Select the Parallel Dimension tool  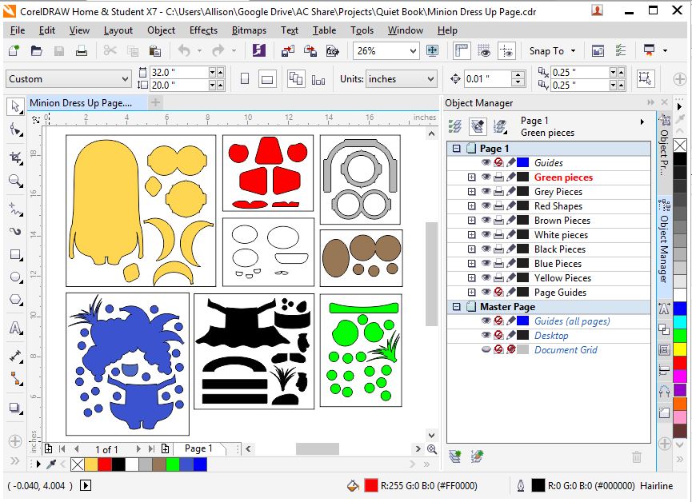15,356
